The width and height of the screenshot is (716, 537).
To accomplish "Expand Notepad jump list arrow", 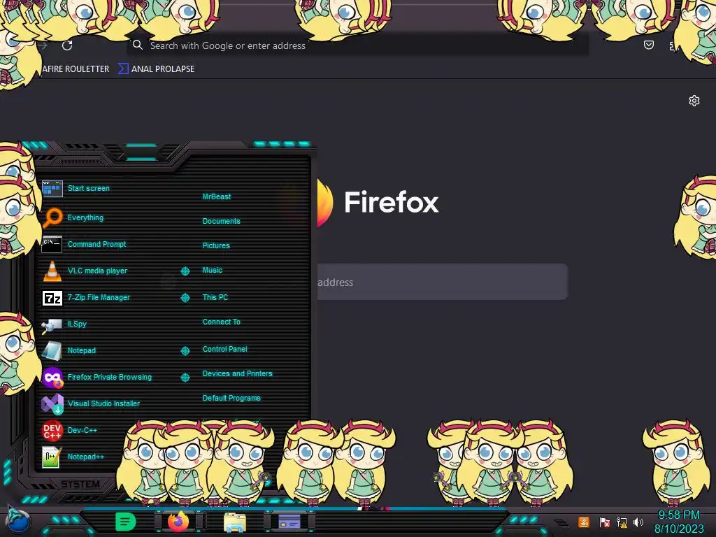I will point(185,351).
